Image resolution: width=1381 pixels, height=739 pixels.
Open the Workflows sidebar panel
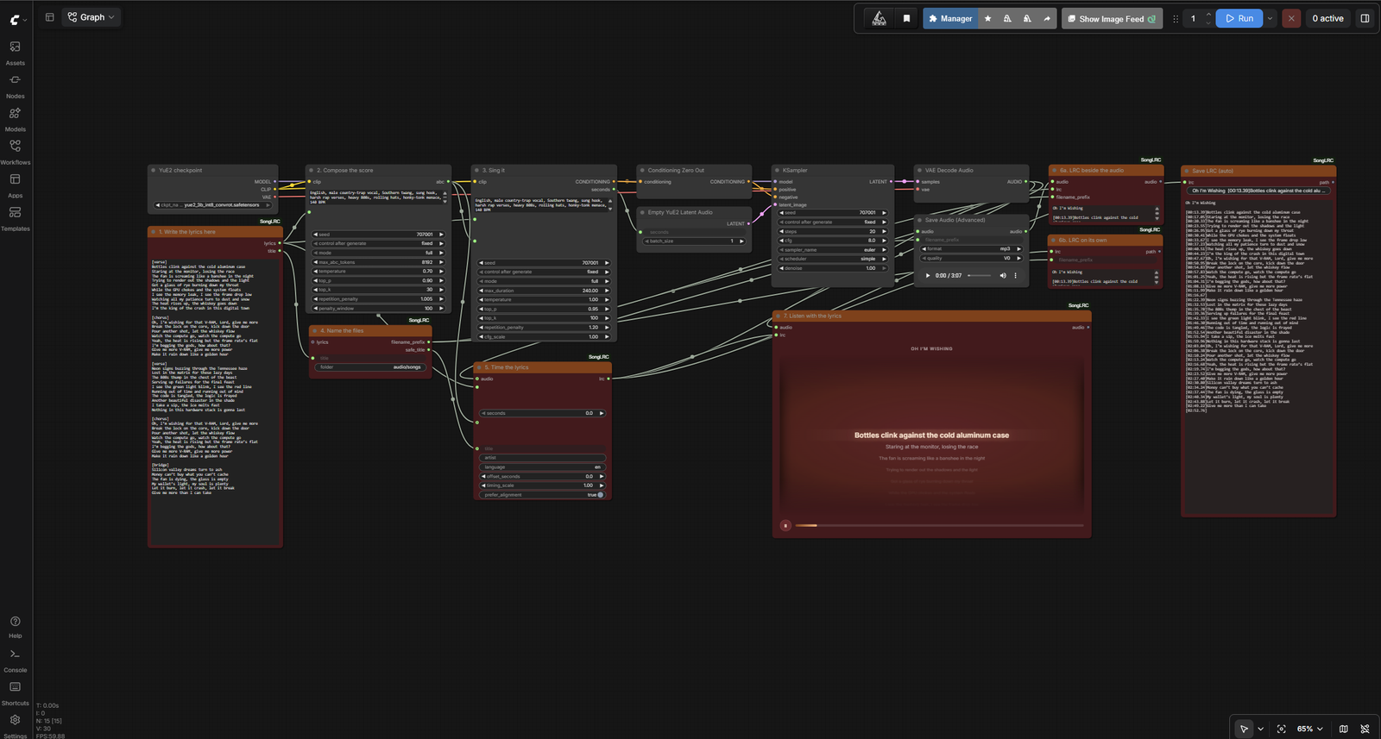pos(16,151)
